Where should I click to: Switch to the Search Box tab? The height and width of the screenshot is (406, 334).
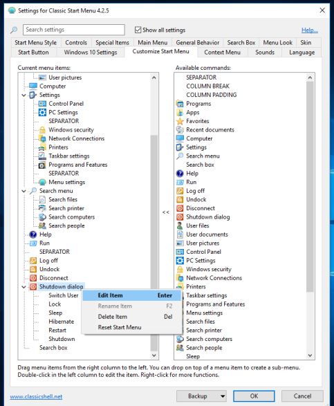(x=241, y=42)
